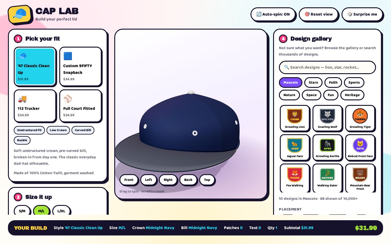
Task: Select Mountain Bear Front design
Action: [x=360, y=178]
